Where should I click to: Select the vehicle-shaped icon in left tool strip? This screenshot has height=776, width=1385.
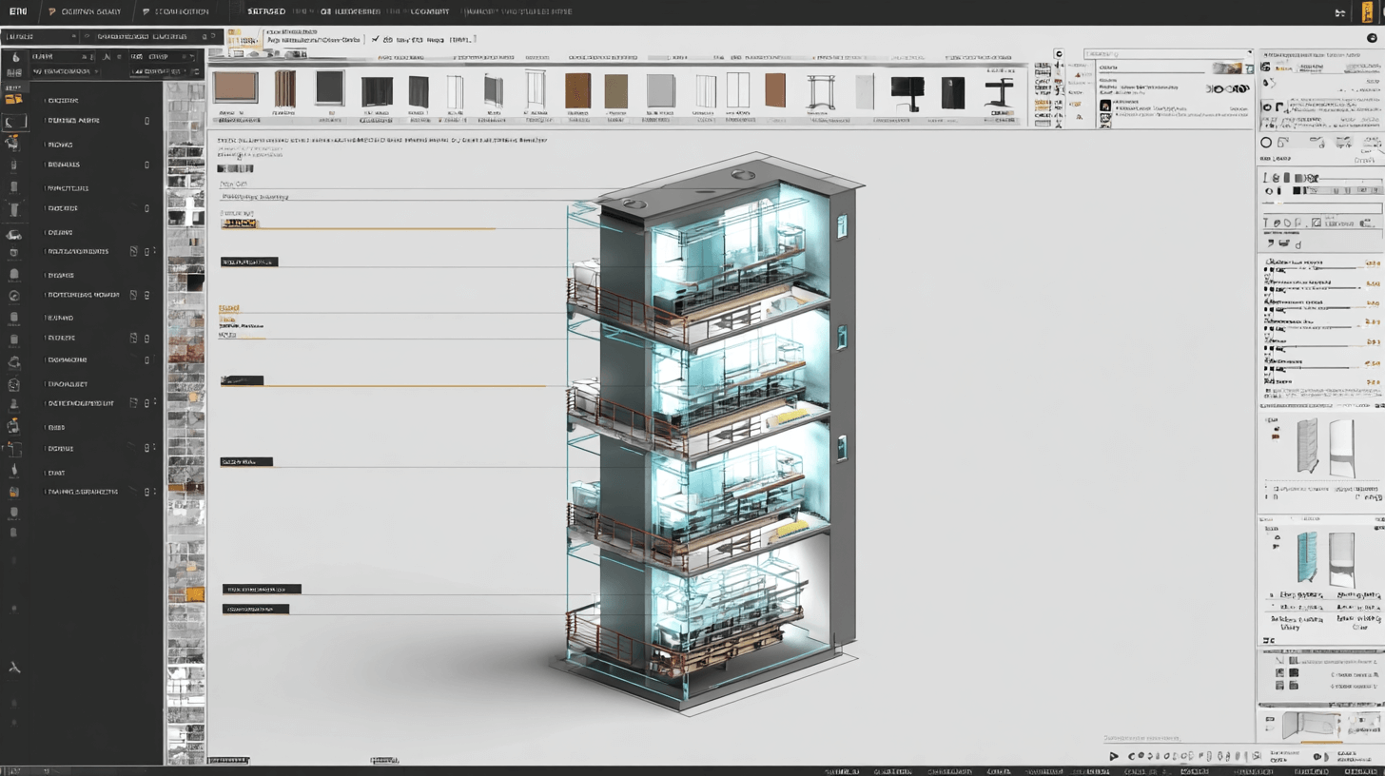tap(13, 233)
